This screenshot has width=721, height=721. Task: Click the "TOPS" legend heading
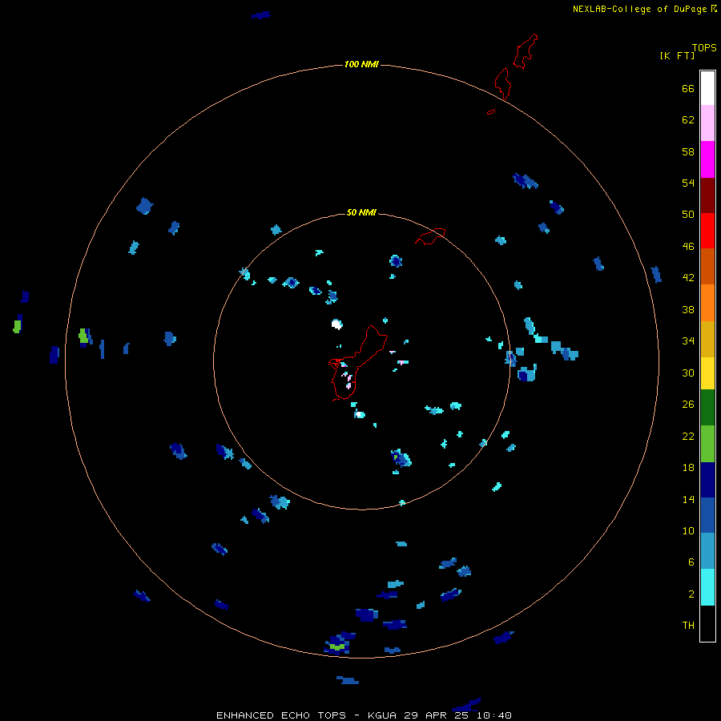coord(704,48)
